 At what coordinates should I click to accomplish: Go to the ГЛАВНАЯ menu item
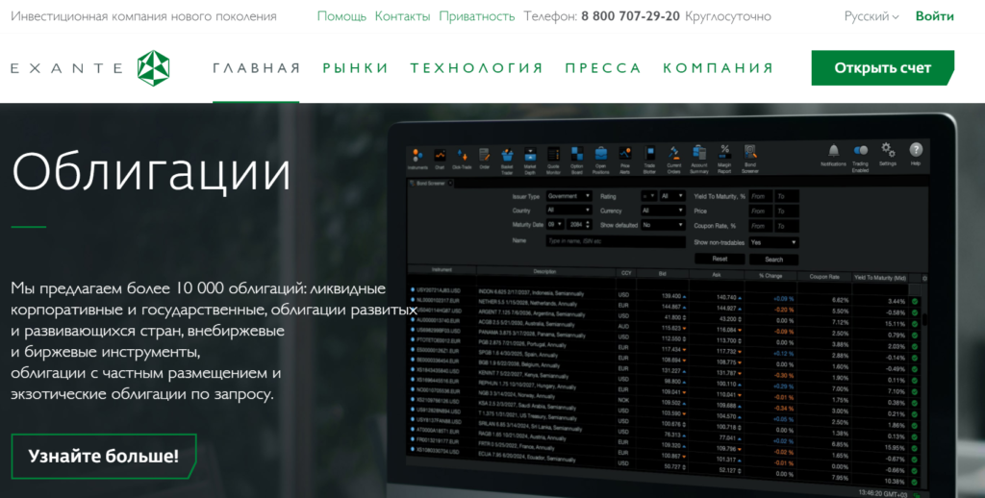pyautogui.click(x=256, y=68)
